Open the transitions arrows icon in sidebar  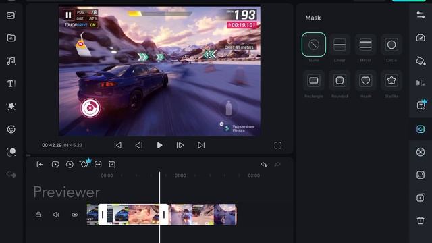click(11, 175)
